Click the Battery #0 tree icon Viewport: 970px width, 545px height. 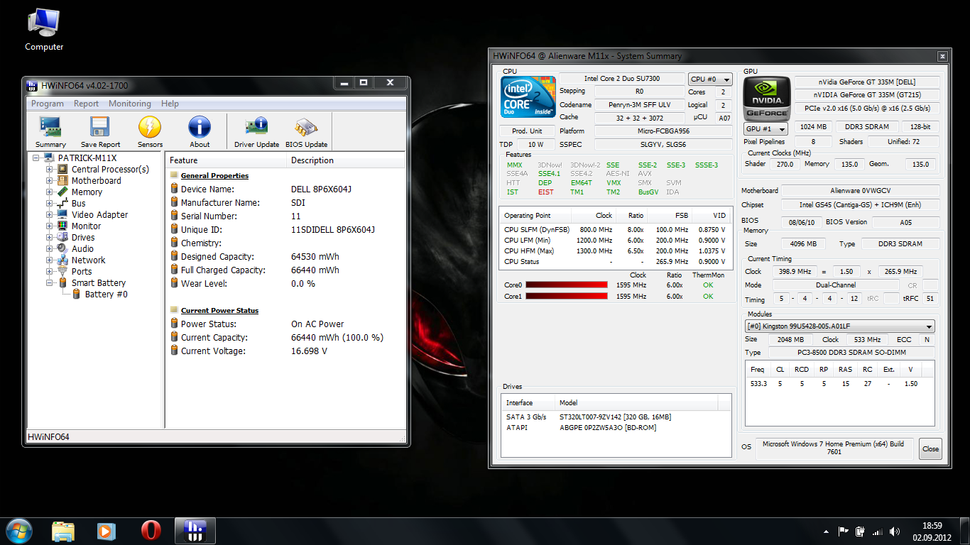[x=77, y=294]
